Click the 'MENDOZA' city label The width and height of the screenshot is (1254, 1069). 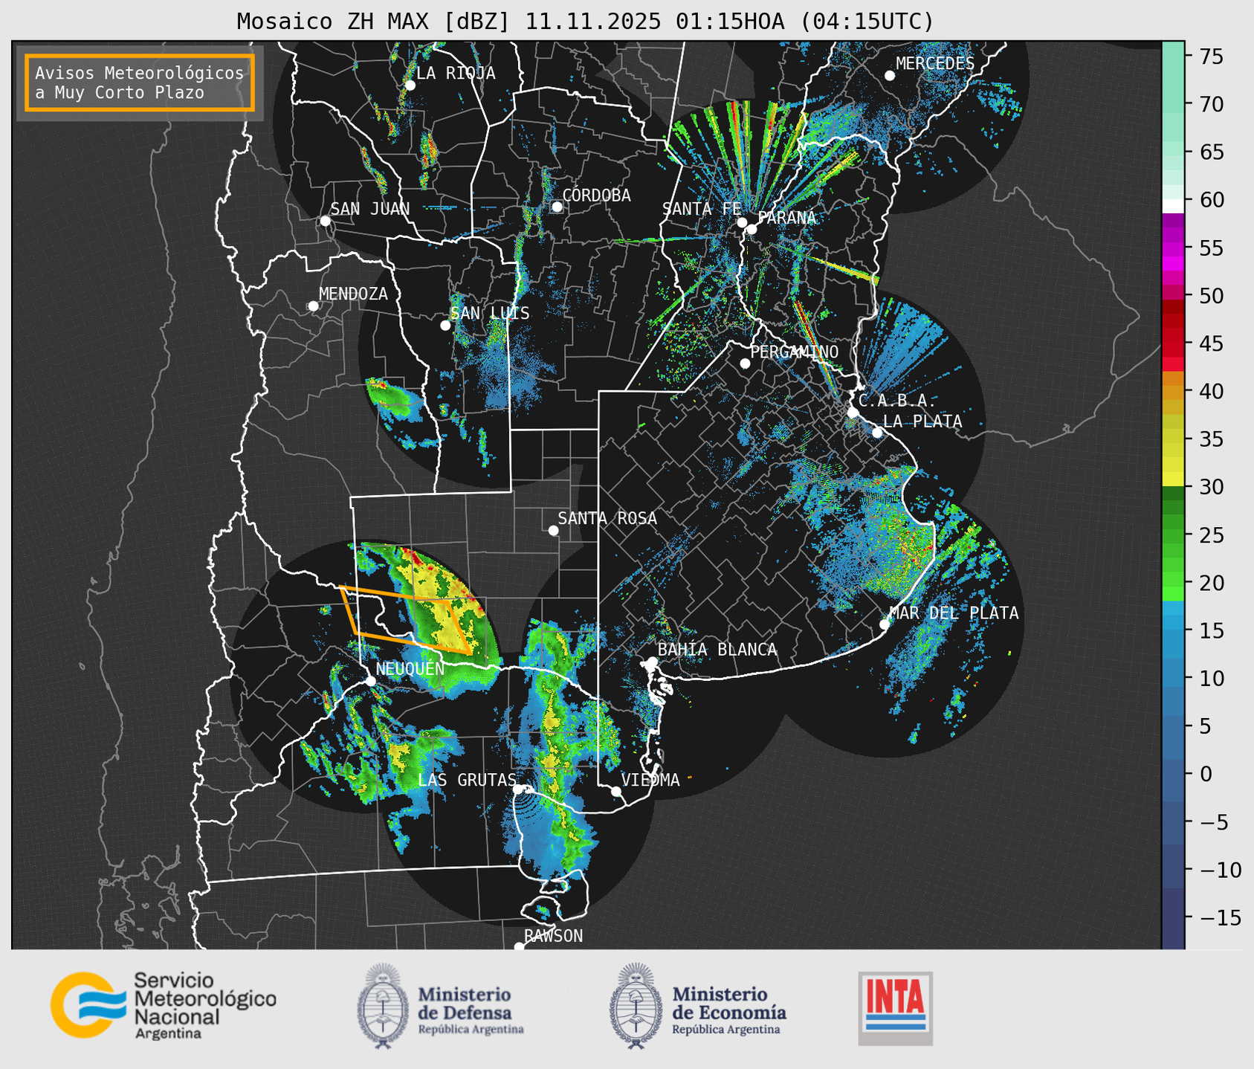[x=353, y=294]
